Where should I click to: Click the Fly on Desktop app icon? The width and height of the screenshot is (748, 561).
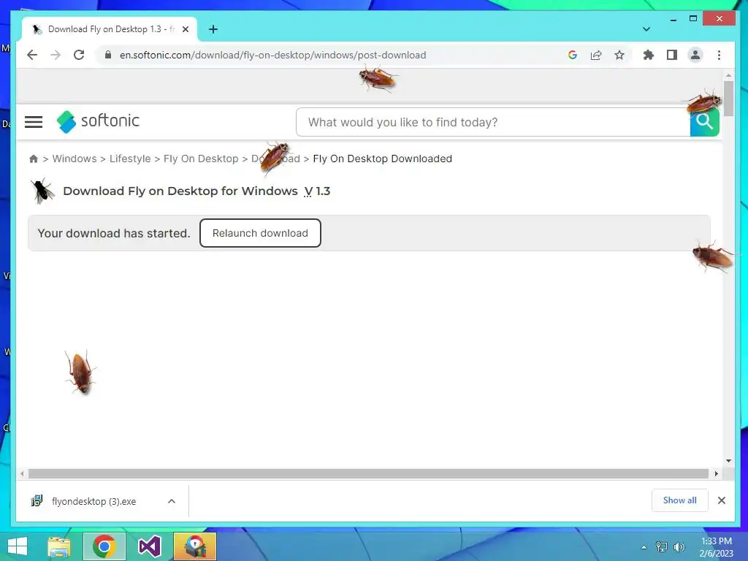(x=42, y=191)
